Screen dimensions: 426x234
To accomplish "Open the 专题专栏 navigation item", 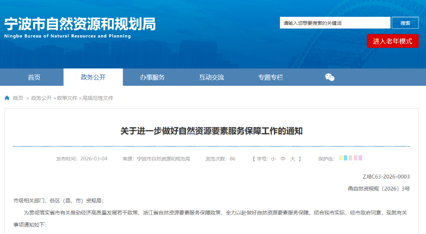I will 270,77.
